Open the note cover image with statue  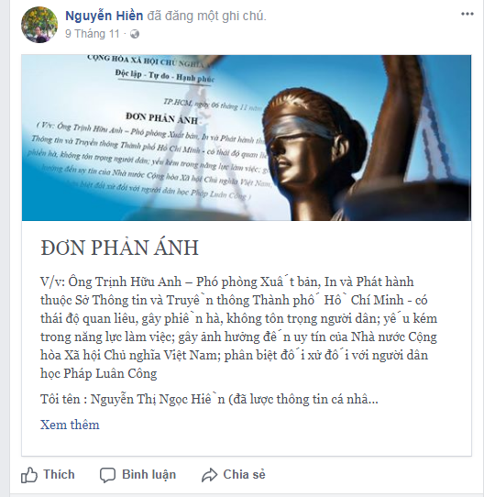coord(247,138)
